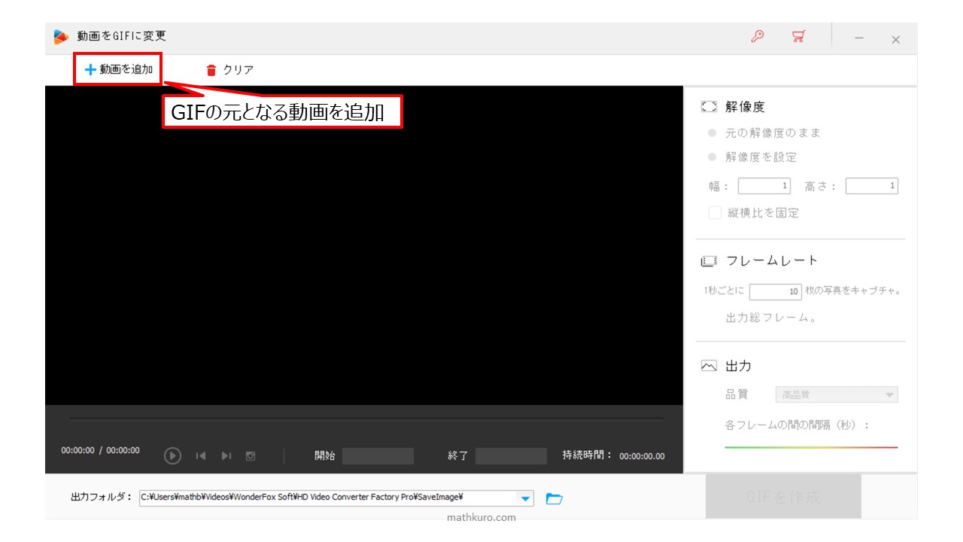Click the 開始 start time field
Screen dimensions: 963x542
tap(378, 456)
